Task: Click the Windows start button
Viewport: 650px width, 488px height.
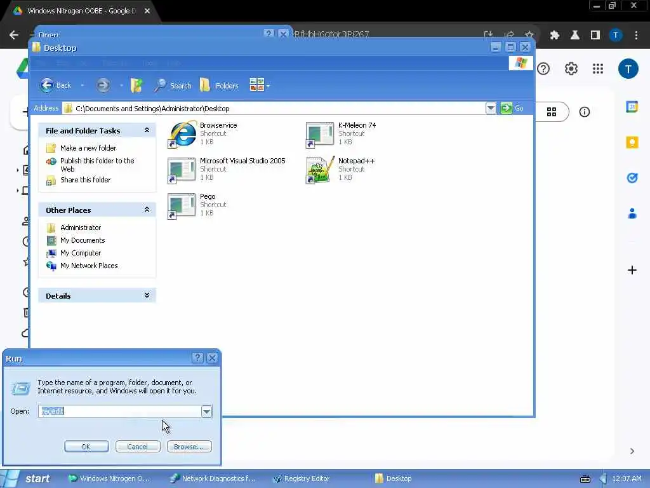Action: pyautogui.click(x=27, y=478)
